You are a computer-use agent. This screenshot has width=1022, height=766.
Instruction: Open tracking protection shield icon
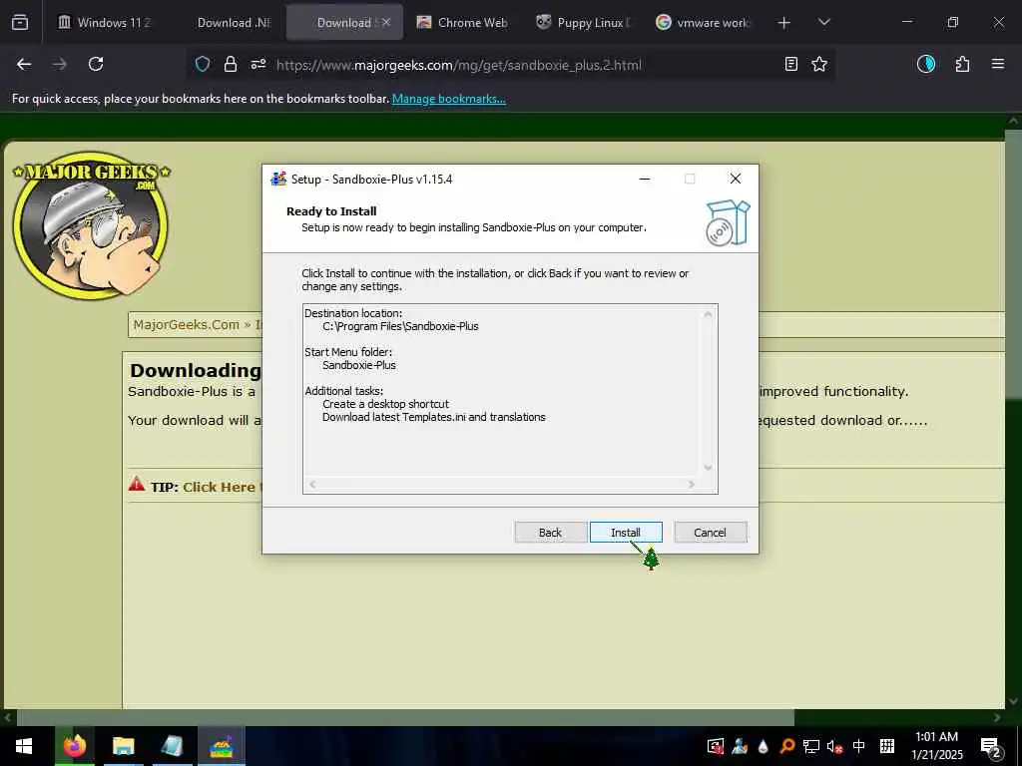coord(203,64)
